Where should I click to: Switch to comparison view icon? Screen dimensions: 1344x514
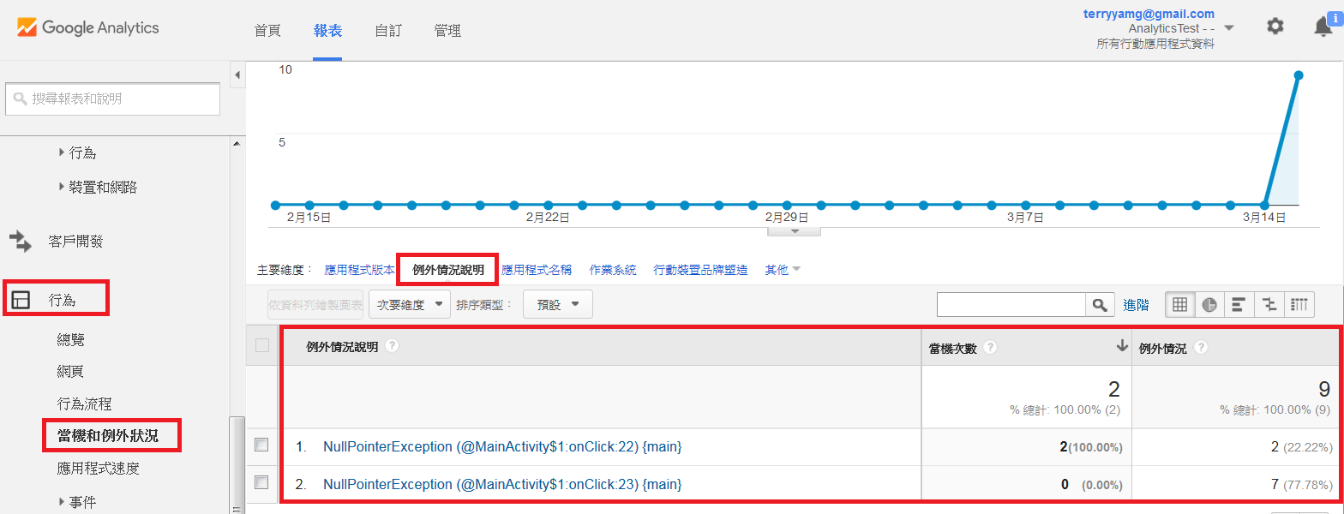pyautogui.click(x=1269, y=304)
